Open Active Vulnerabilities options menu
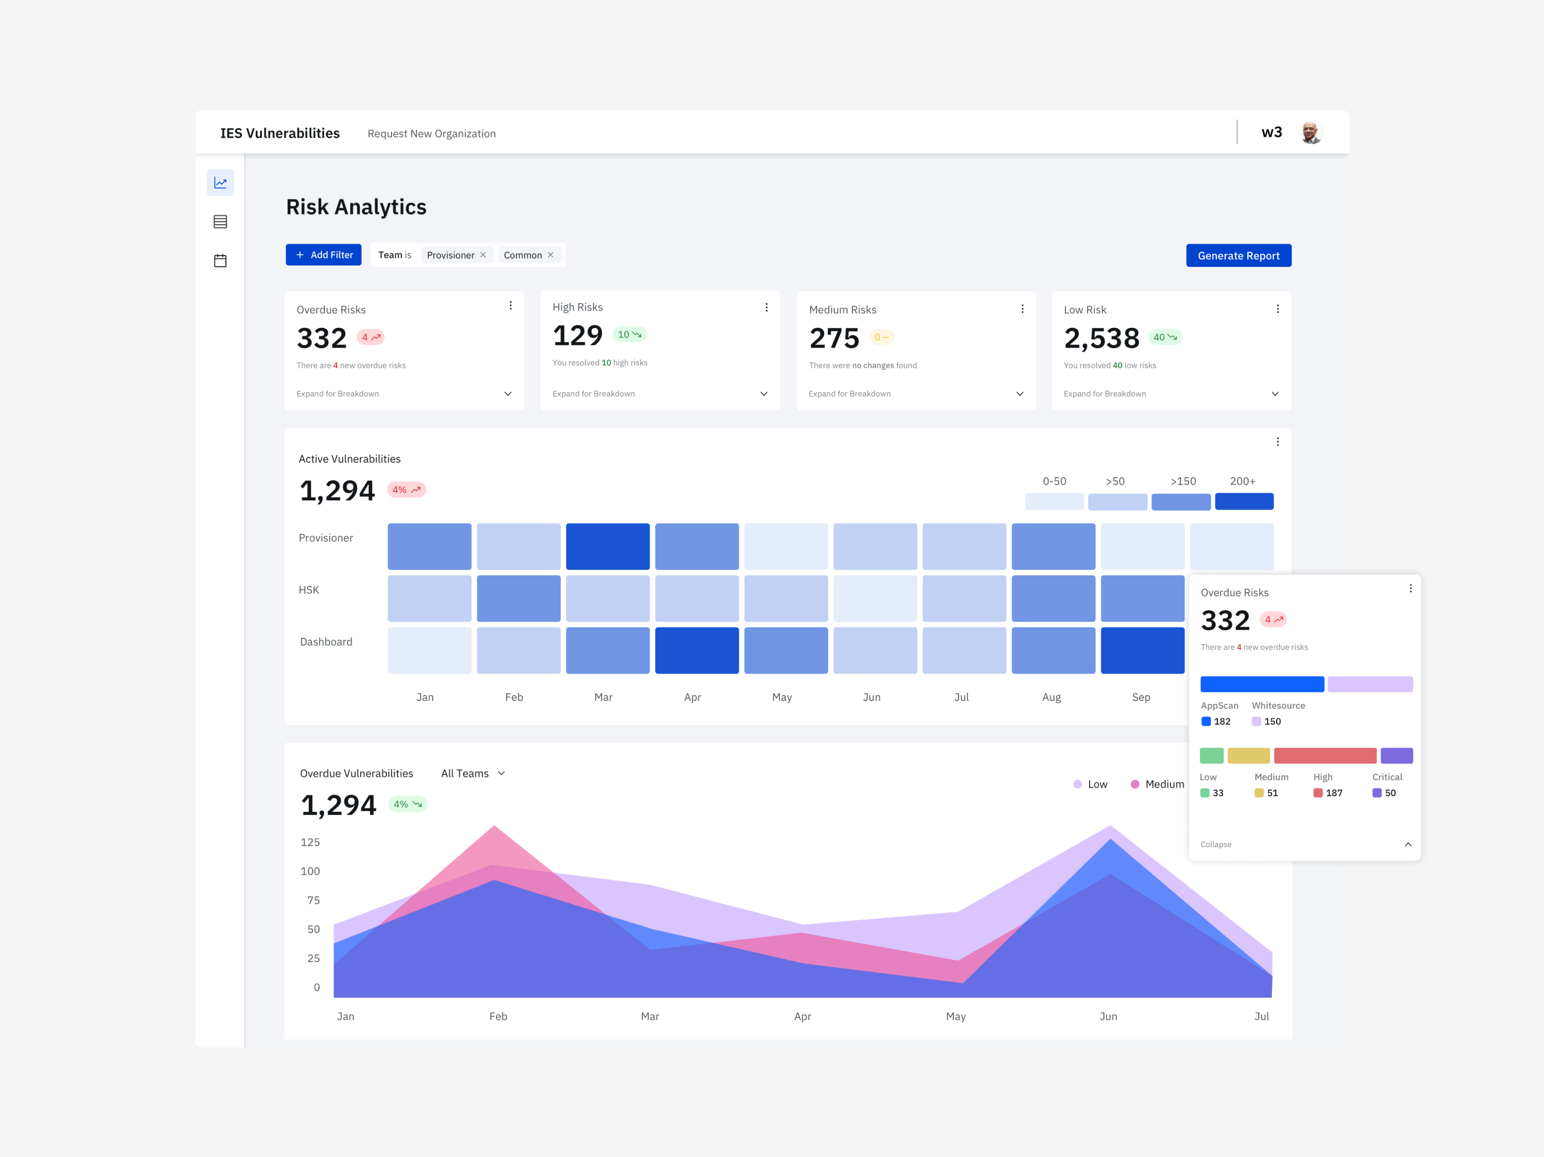1544x1157 pixels. 1277,442
